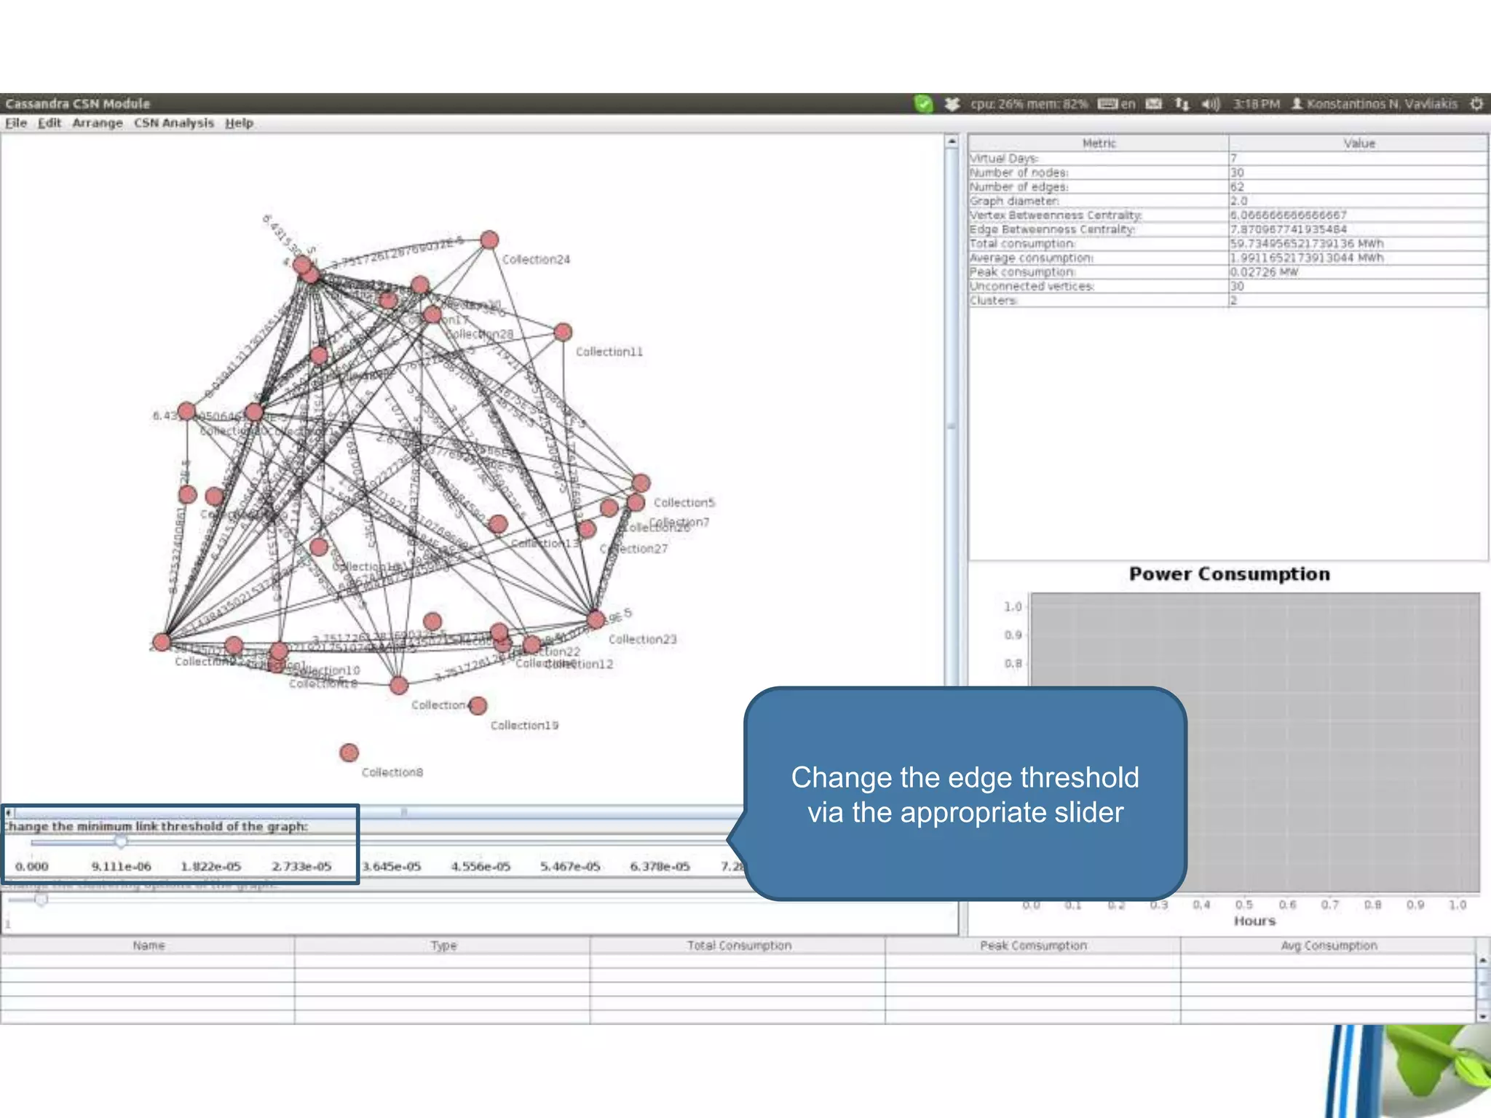Click table scrollbar down arrow
This screenshot has width=1491, height=1118.
click(x=1482, y=1016)
